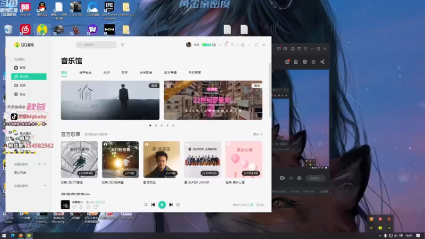Toggle the eye preview icon in the dark window
This screenshot has height=239, width=425.
click(x=291, y=178)
